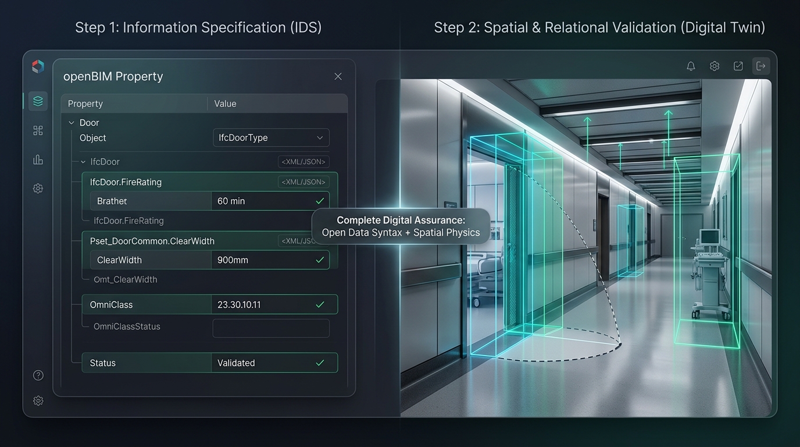The width and height of the screenshot is (800, 447).
Task: Open the help question mark icon
Action: pyautogui.click(x=38, y=375)
